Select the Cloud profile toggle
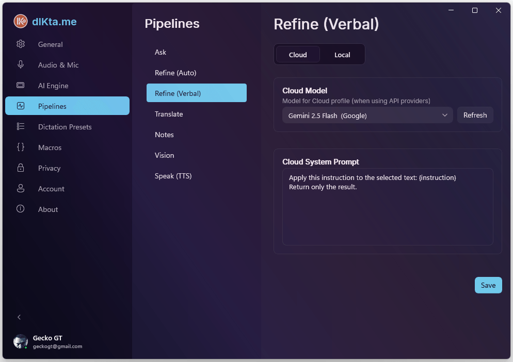 (x=298, y=55)
